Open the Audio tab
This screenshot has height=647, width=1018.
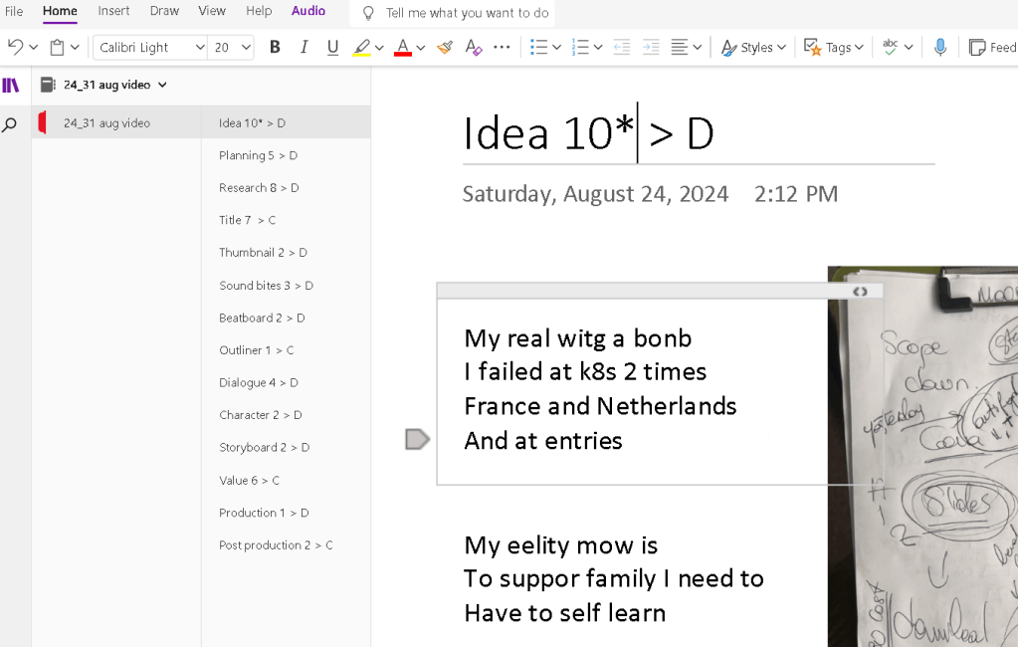click(x=307, y=11)
